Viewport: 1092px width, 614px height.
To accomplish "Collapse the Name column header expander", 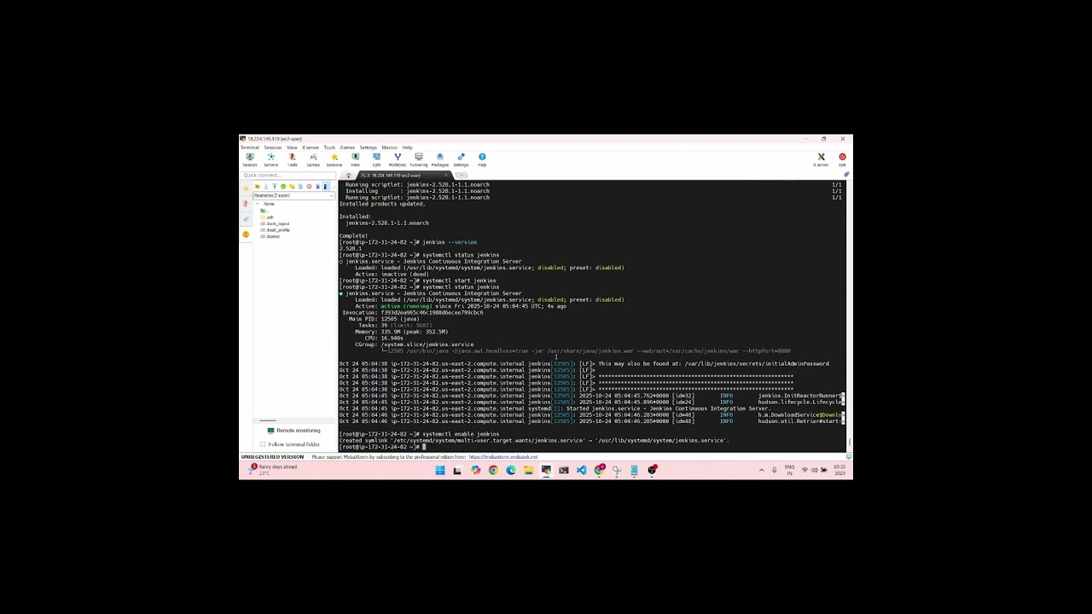I will tap(258, 204).
